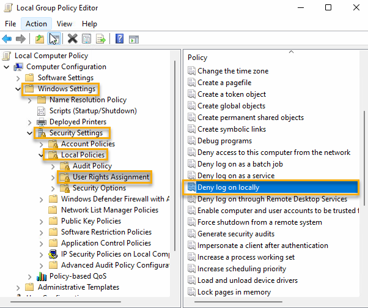368x308 pixels.
Task: Click the Local Computer Policy scroll icon
Action: (x=7, y=56)
